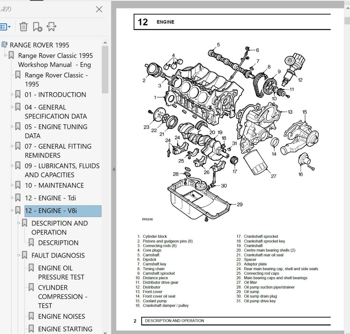Click 'RR4246' figure reference text

pos(147,219)
